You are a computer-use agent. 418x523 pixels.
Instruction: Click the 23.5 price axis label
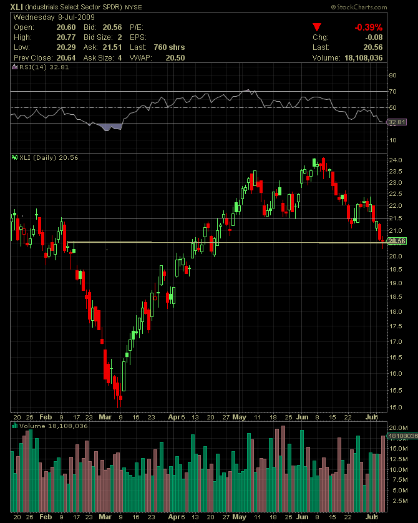point(396,172)
